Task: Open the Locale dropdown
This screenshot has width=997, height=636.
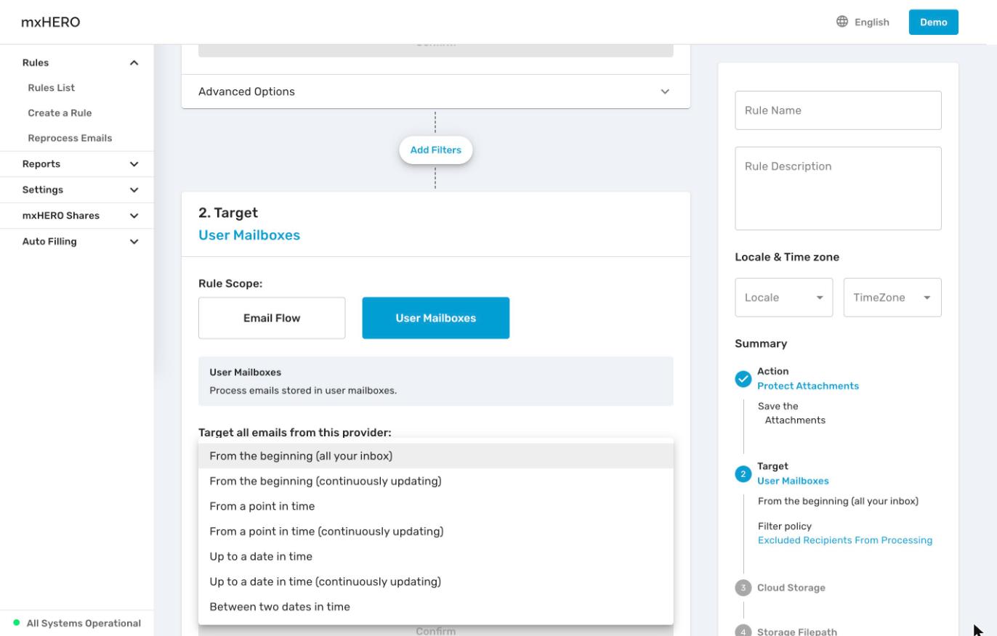Action: (783, 298)
